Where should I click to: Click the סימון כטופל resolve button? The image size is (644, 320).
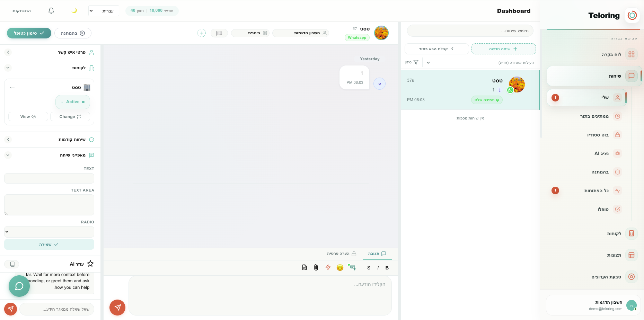click(x=29, y=33)
